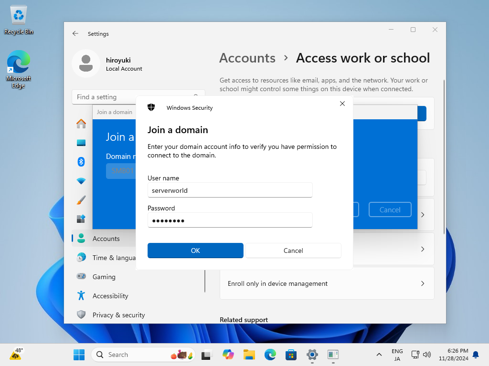Open Microsoft Store from the taskbar
This screenshot has width=489, height=366.
point(291,355)
